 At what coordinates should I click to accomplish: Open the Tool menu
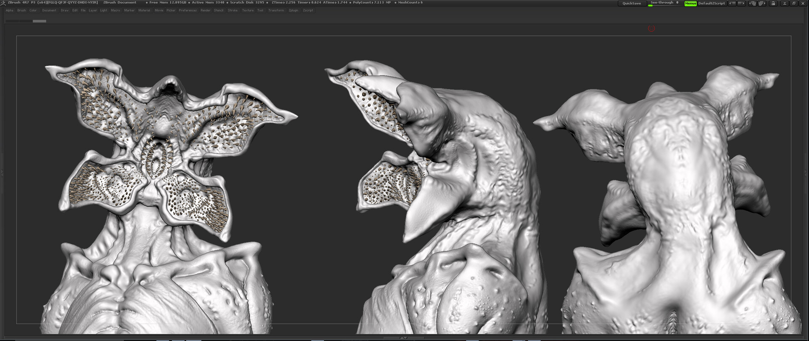(260, 11)
